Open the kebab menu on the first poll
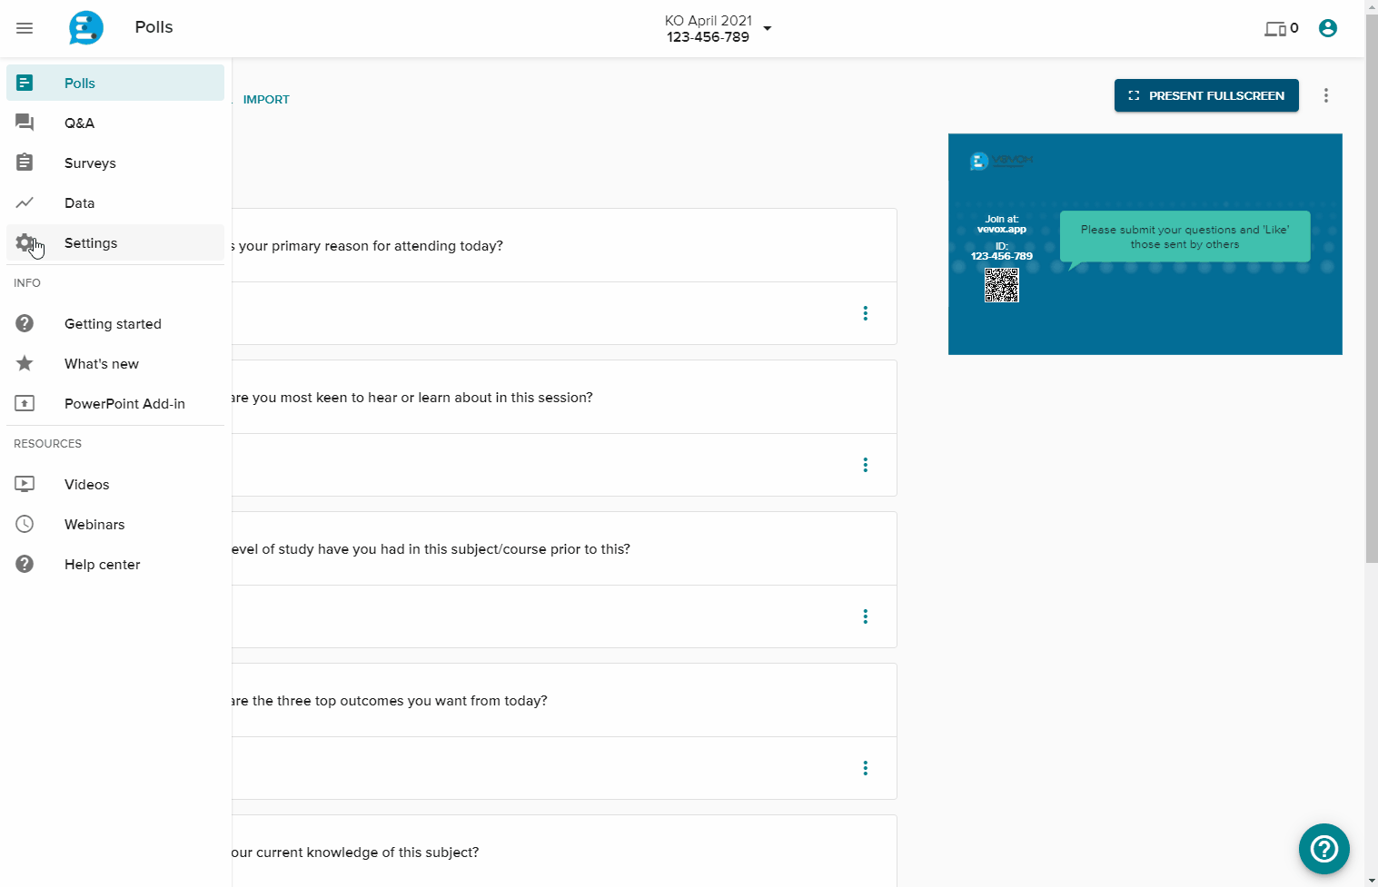This screenshot has height=887, width=1378. pyautogui.click(x=865, y=313)
